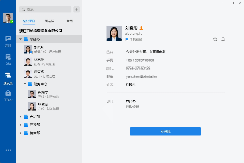Click the plus add button beside search
This screenshot has width=244, height=163.
click(77, 9)
